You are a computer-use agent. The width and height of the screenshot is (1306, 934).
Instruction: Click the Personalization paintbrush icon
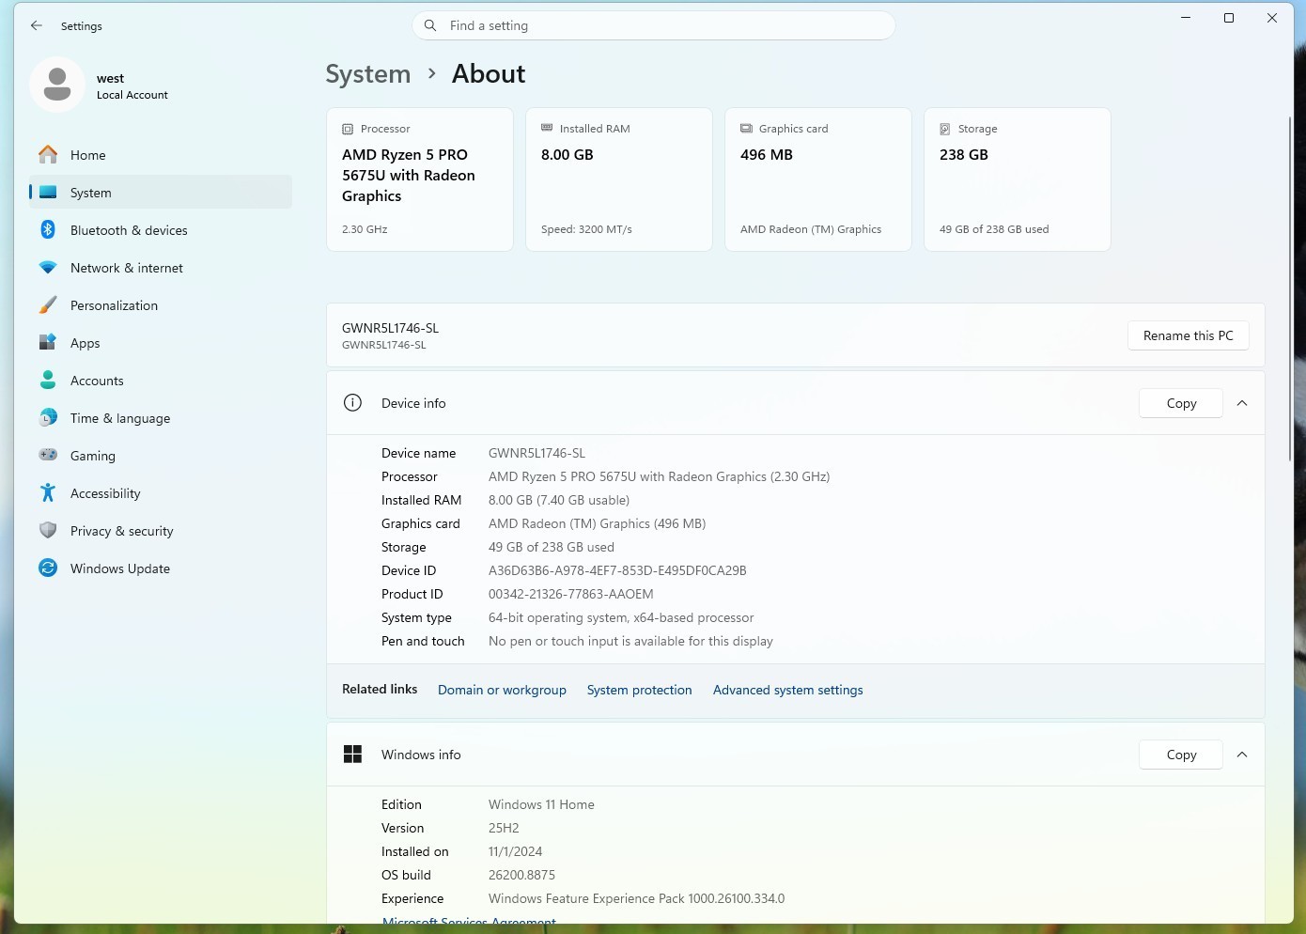(x=48, y=305)
